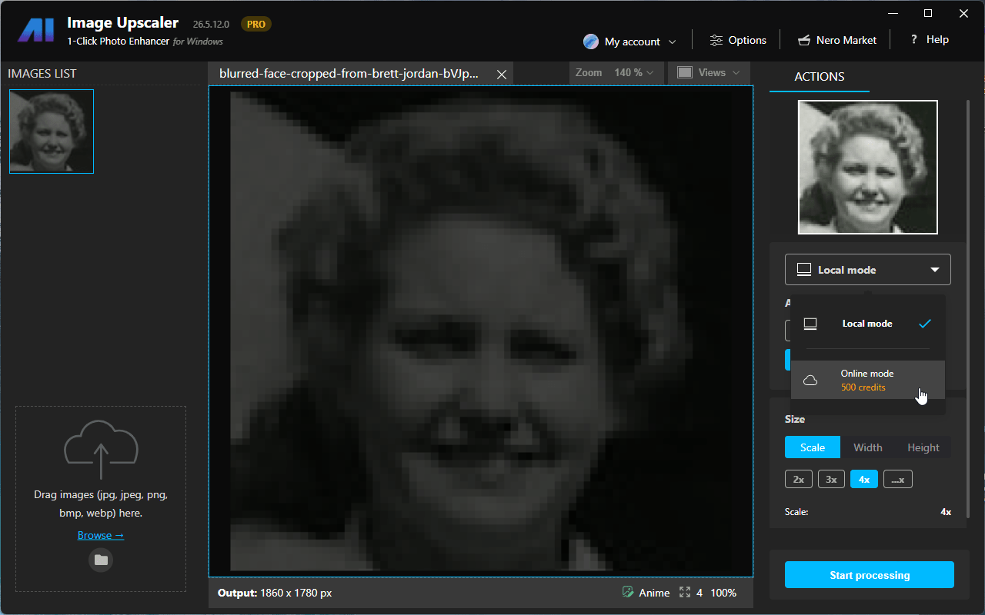Switch to the Width size tab
Screen dimensions: 985x615
click(x=867, y=447)
